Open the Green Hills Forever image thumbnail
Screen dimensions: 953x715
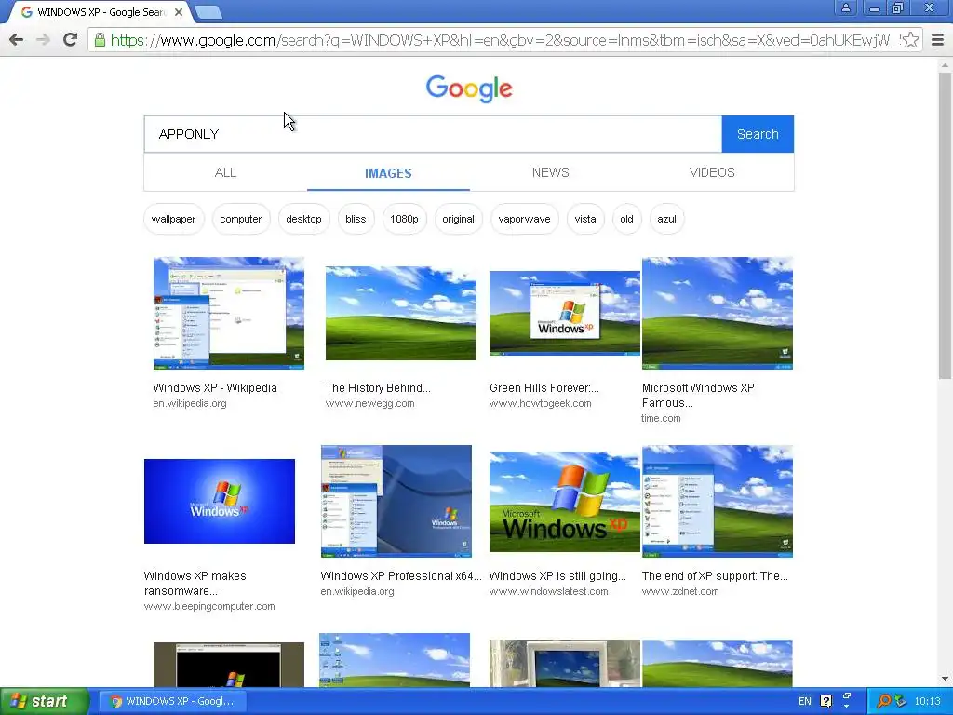[x=565, y=313]
